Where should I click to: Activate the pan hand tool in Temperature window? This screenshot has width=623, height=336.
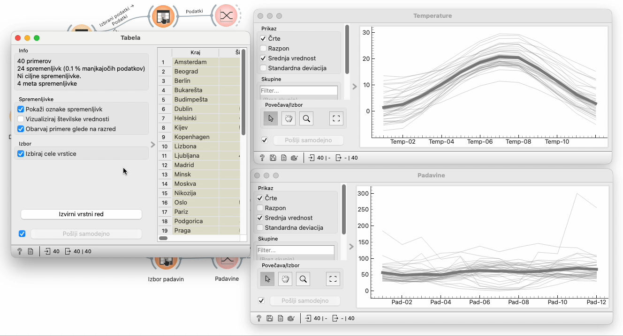coord(289,119)
